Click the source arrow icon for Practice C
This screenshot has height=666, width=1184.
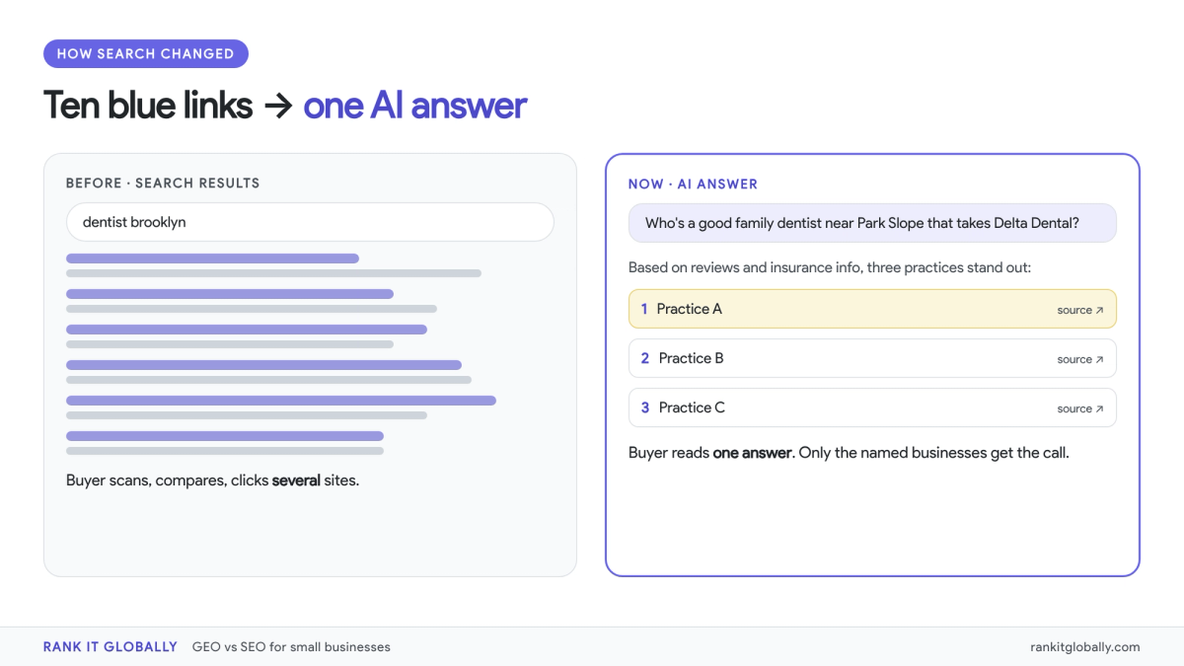[x=1099, y=408]
